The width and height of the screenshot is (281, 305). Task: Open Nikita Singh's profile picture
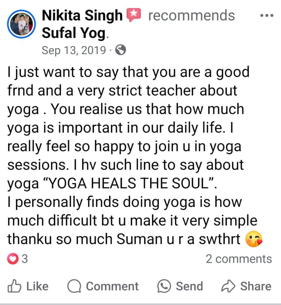pyautogui.click(x=21, y=24)
